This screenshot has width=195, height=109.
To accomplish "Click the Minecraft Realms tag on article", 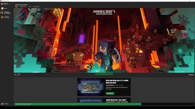I will pos(110,85).
